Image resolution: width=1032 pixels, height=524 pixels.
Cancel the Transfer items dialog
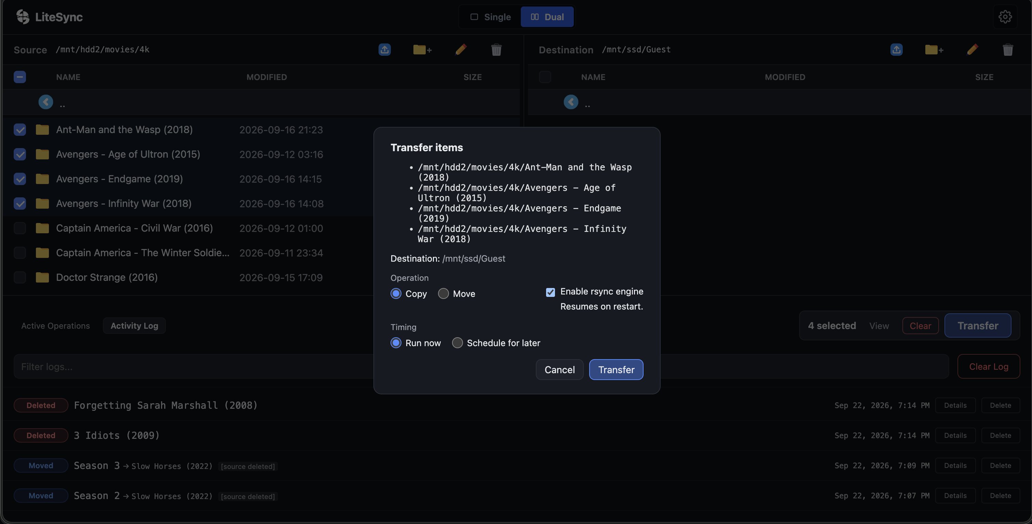pos(559,370)
